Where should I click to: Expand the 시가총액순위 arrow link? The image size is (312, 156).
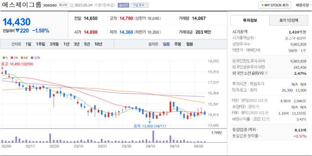[x=244, y=38]
